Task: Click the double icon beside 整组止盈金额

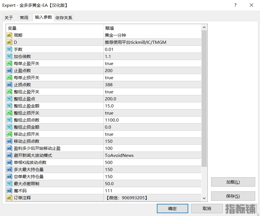Action: click(9, 106)
